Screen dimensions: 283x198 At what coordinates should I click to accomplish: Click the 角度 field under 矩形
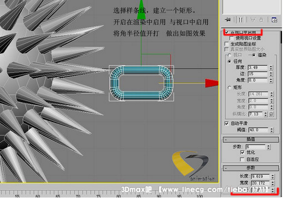pyautogui.click(x=258, y=107)
